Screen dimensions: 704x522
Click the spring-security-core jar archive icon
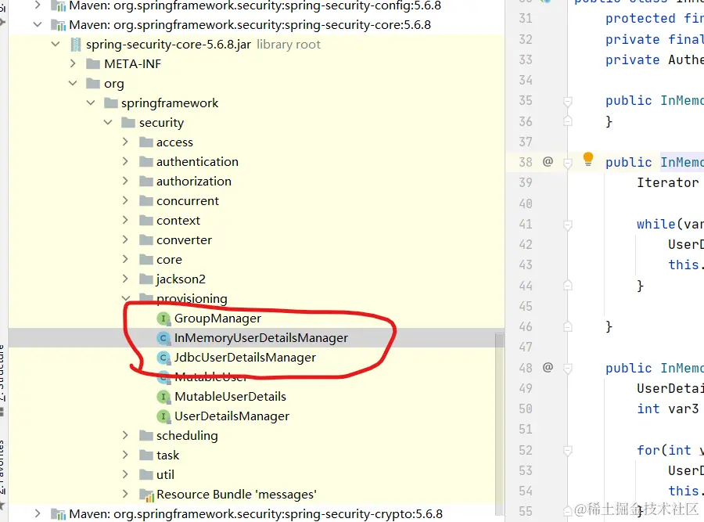(74, 45)
